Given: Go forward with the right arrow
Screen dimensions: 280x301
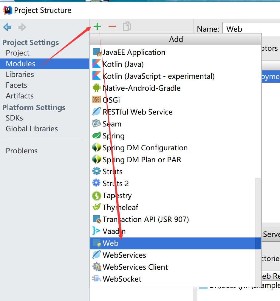Looking at the screenshot, I should 22,27.
